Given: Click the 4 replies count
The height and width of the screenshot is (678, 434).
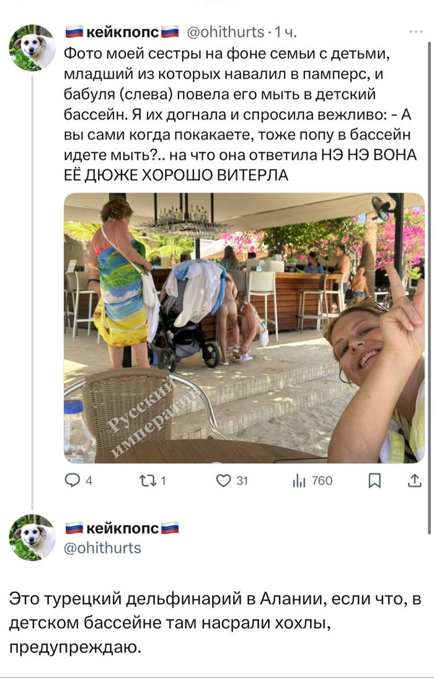Looking at the screenshot, I should pos(89,481).
